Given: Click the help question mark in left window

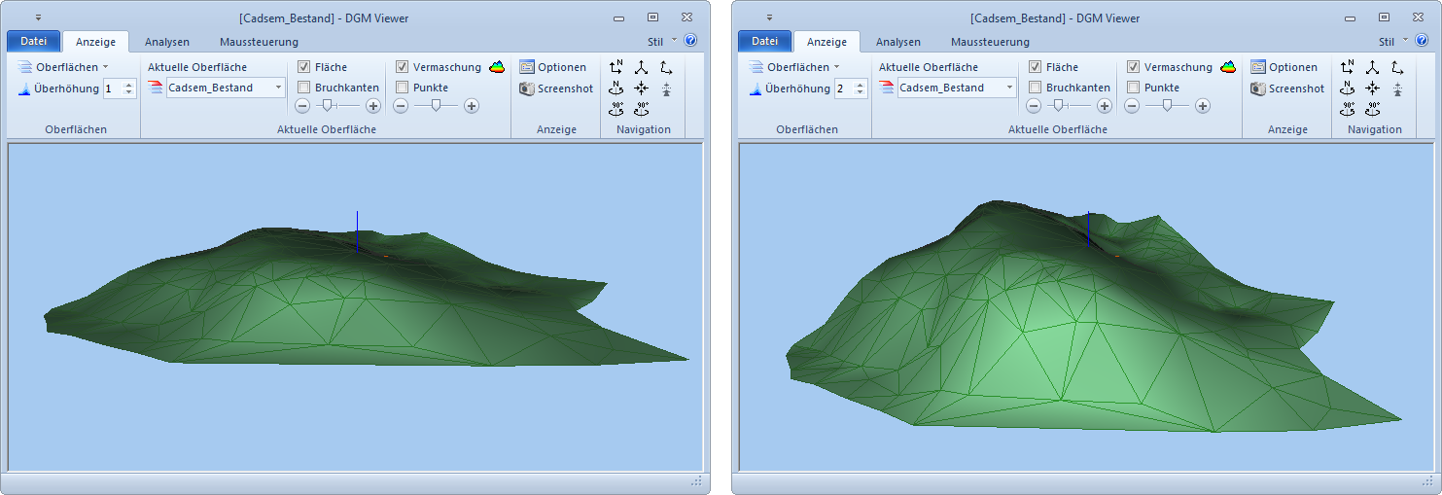Looking at the screenshot, I should pos(690,41).
